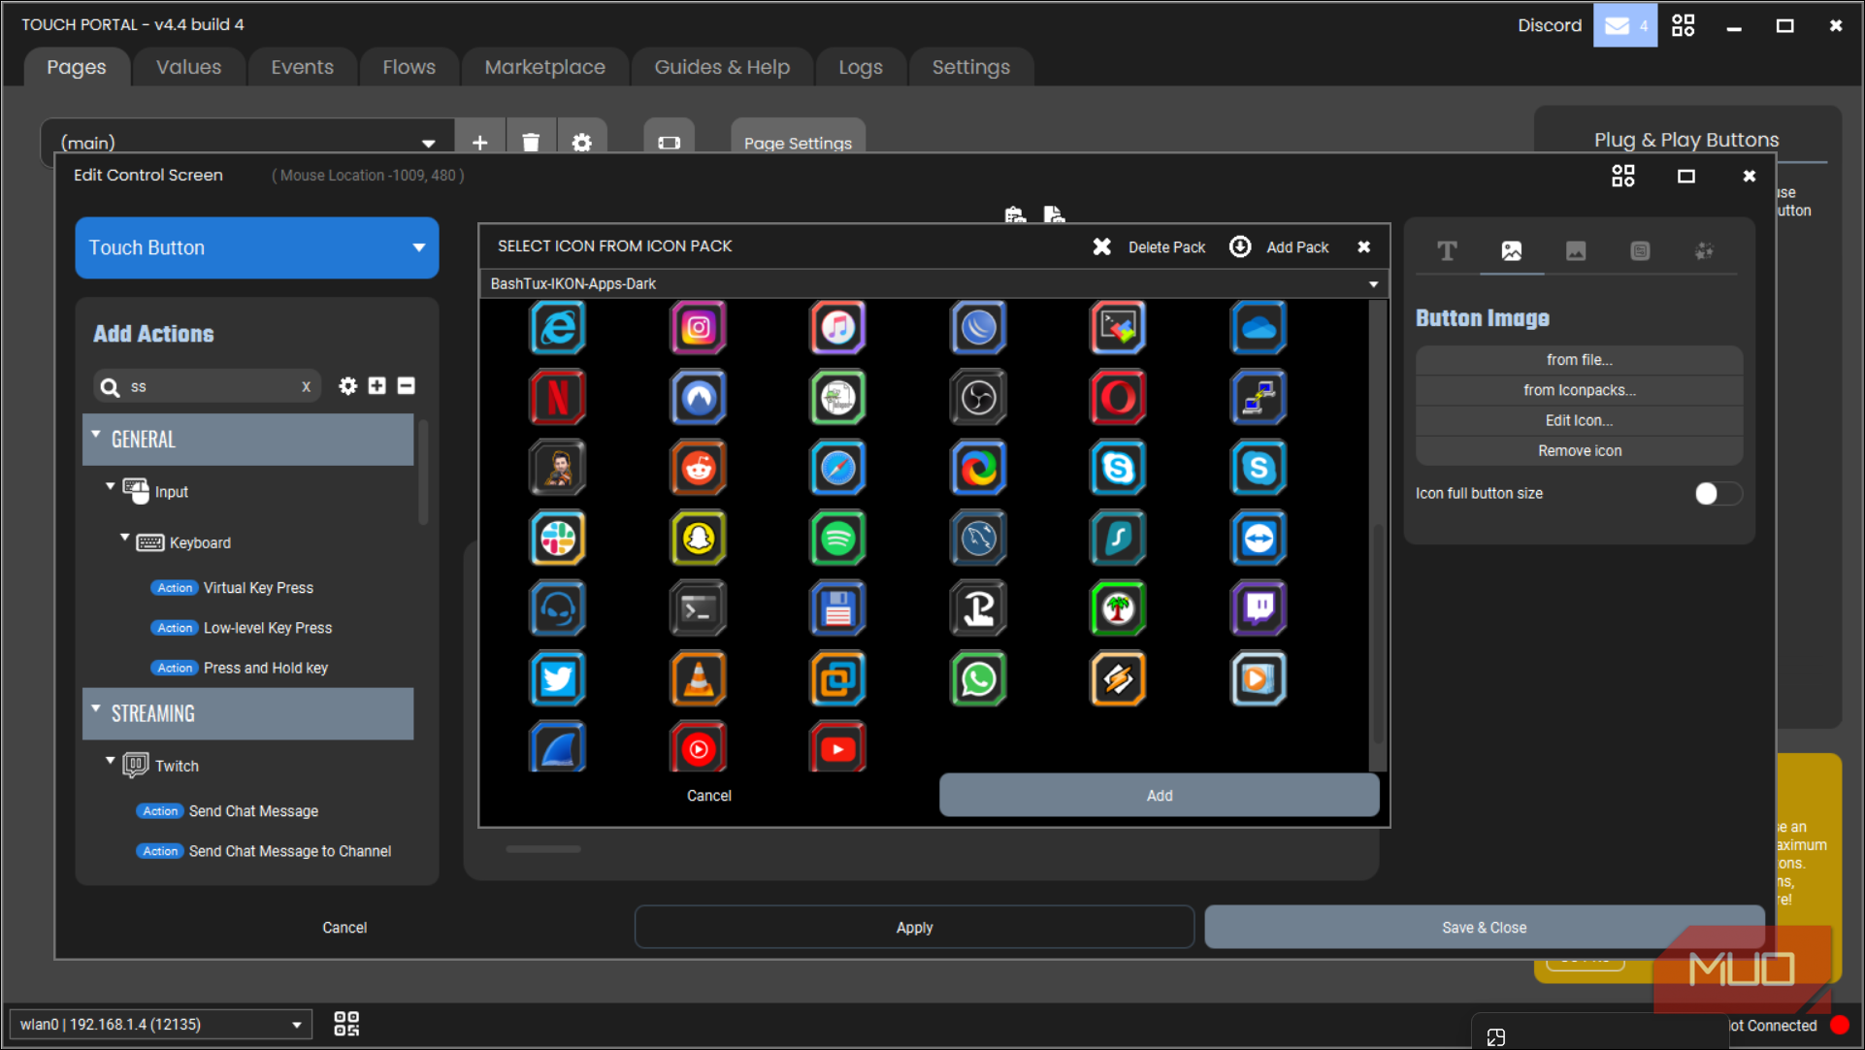
Task: Open the Touch Button type dropdown
Action: (257, 247)
